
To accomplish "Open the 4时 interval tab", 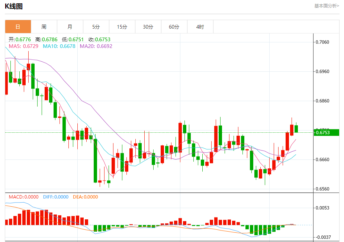I will coord(200,27).
